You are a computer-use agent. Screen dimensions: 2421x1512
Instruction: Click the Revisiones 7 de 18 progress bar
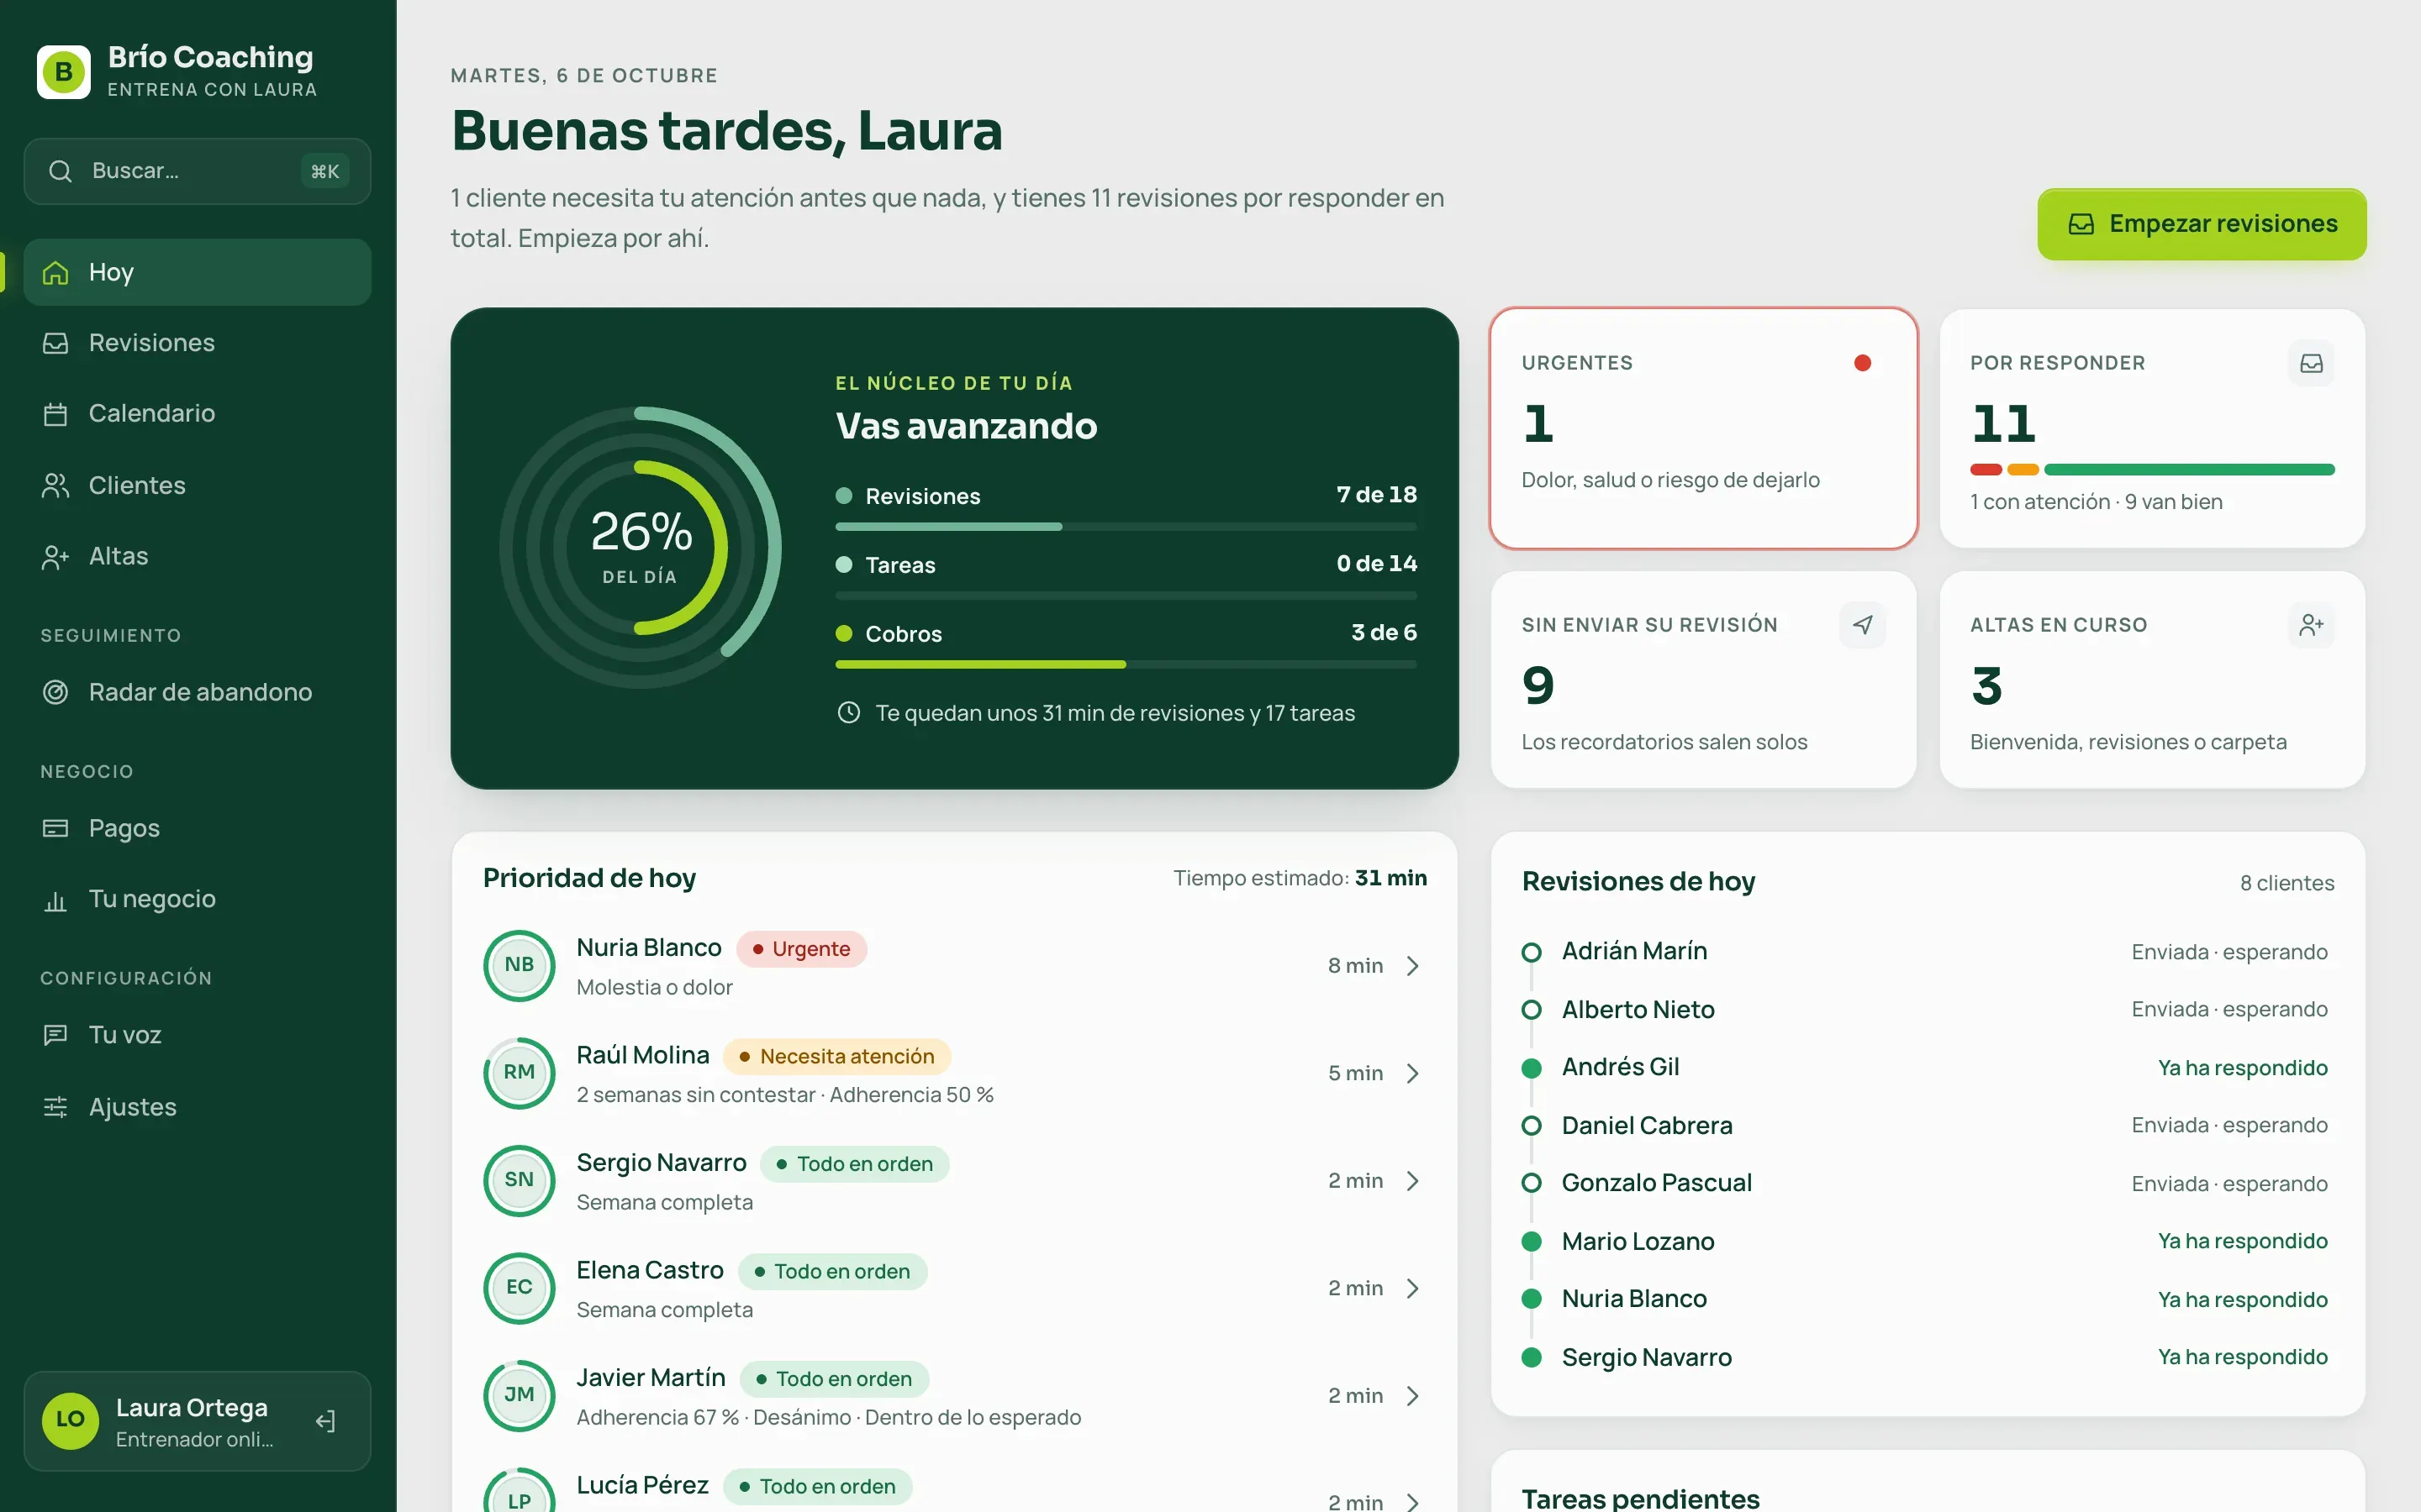click(x=1126, y=526)
